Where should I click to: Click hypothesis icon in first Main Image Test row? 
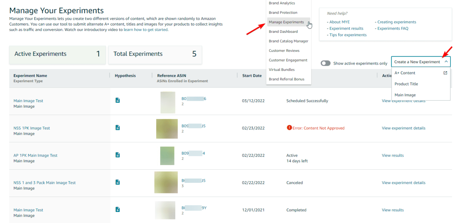[117, 100]
